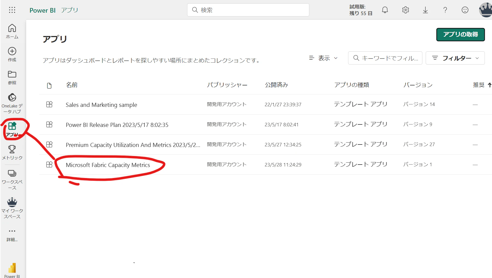Sort by アプリの種類 column header
The width and height of the screenshot is (492, 278).
tap(352, 85)
